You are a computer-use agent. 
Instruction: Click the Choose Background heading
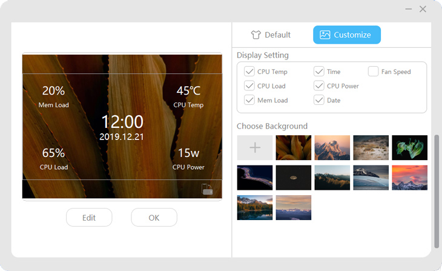click(x=272, y=126)
